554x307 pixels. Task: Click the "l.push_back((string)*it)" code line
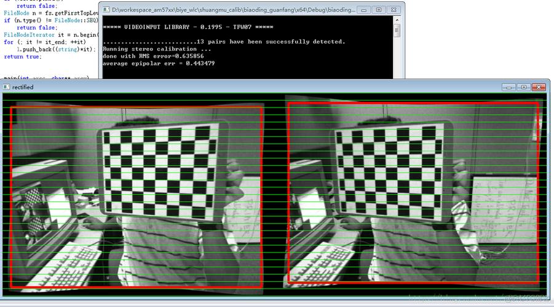pos(55,49)
